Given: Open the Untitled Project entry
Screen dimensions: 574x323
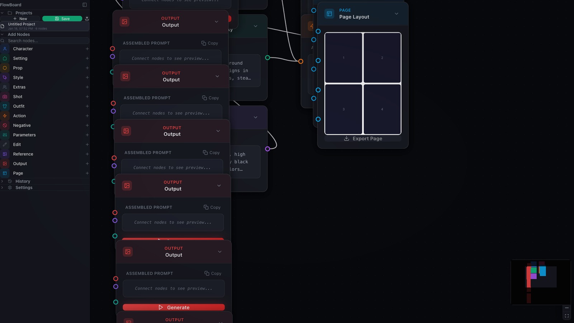Looking at the screenshot, I should (x=44, y=26).
